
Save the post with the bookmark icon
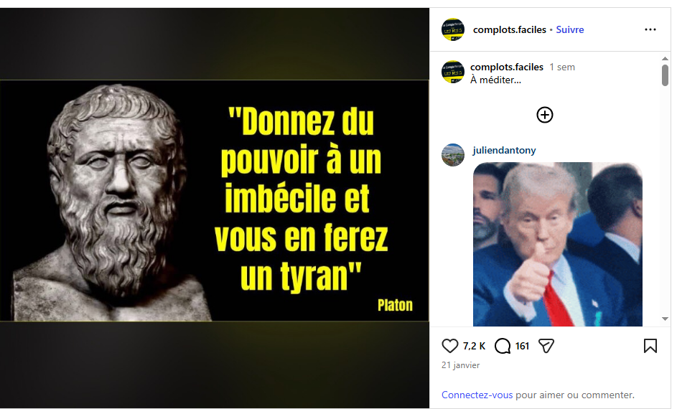coord(650,346)
